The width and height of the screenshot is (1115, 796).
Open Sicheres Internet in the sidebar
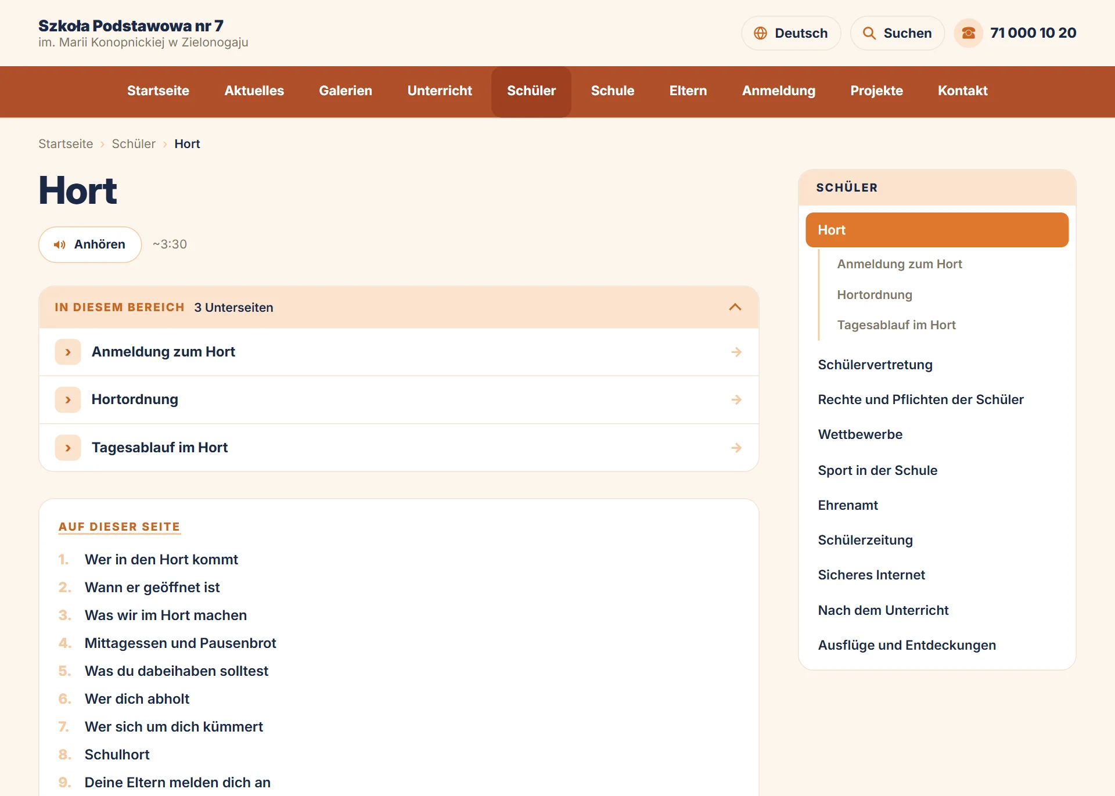coord(871,575)
